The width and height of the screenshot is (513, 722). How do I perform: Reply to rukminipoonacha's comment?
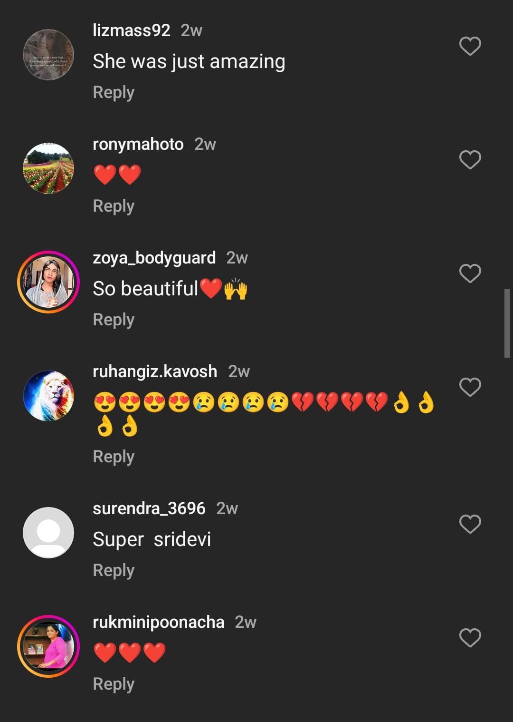(x=114, y=684)
